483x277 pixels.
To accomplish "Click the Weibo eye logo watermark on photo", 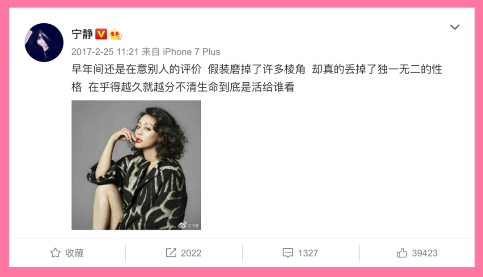I will [x=182, y=225].
